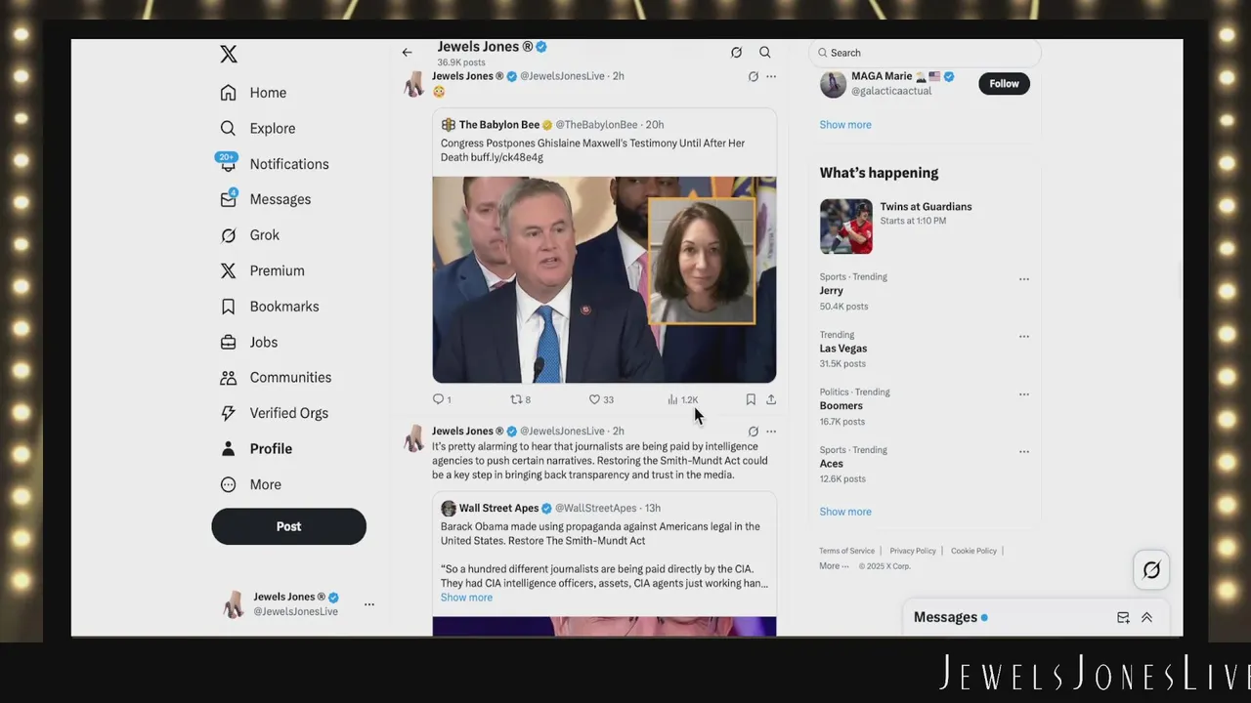Open the Profile person icon
This screenshot has height=703, width=1251.
[x=228, y=449]
